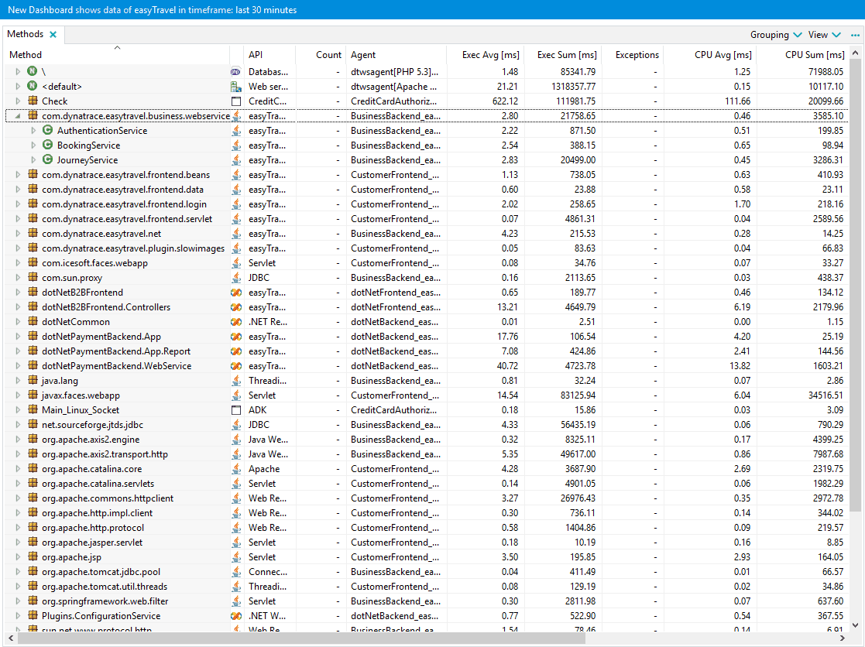
Task: Select the com.dynatrace.easytravel.frontend.login row
Action: coord(427,204)
